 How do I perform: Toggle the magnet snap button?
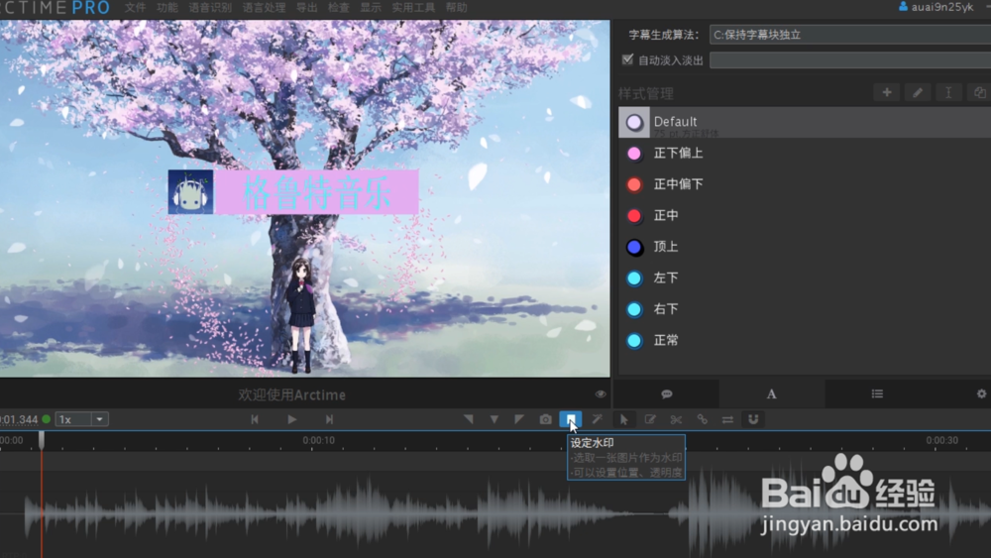point(753,419)
